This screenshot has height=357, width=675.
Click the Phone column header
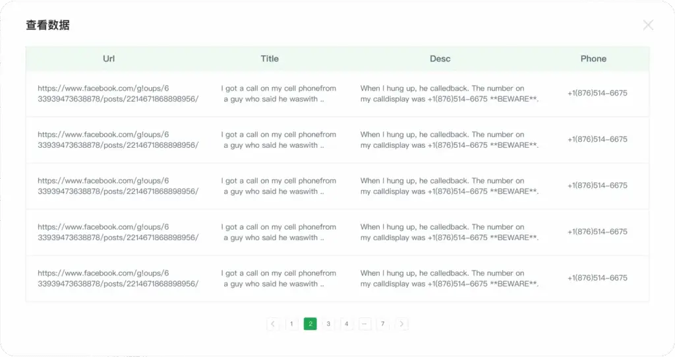(x=593, y=59)
